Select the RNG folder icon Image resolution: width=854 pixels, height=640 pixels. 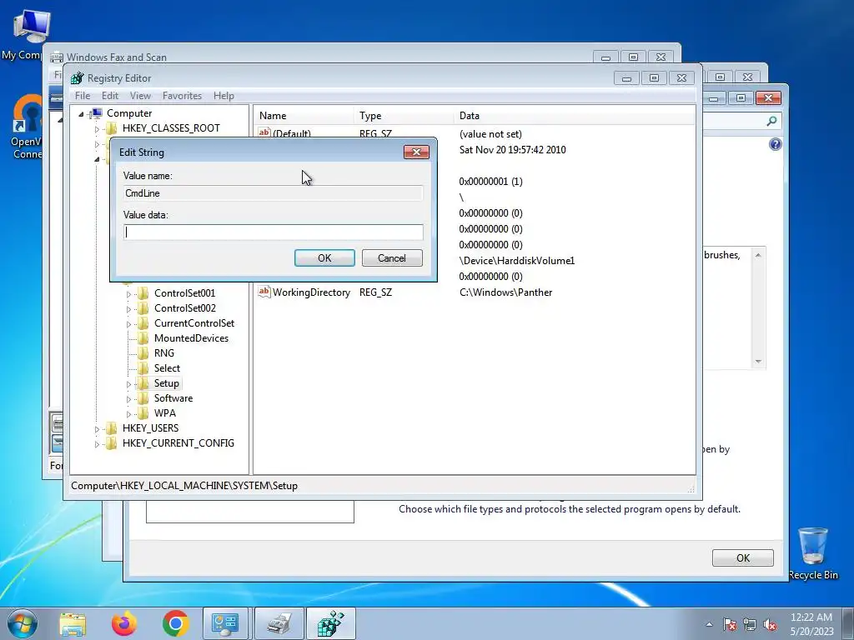click(143, 353)
